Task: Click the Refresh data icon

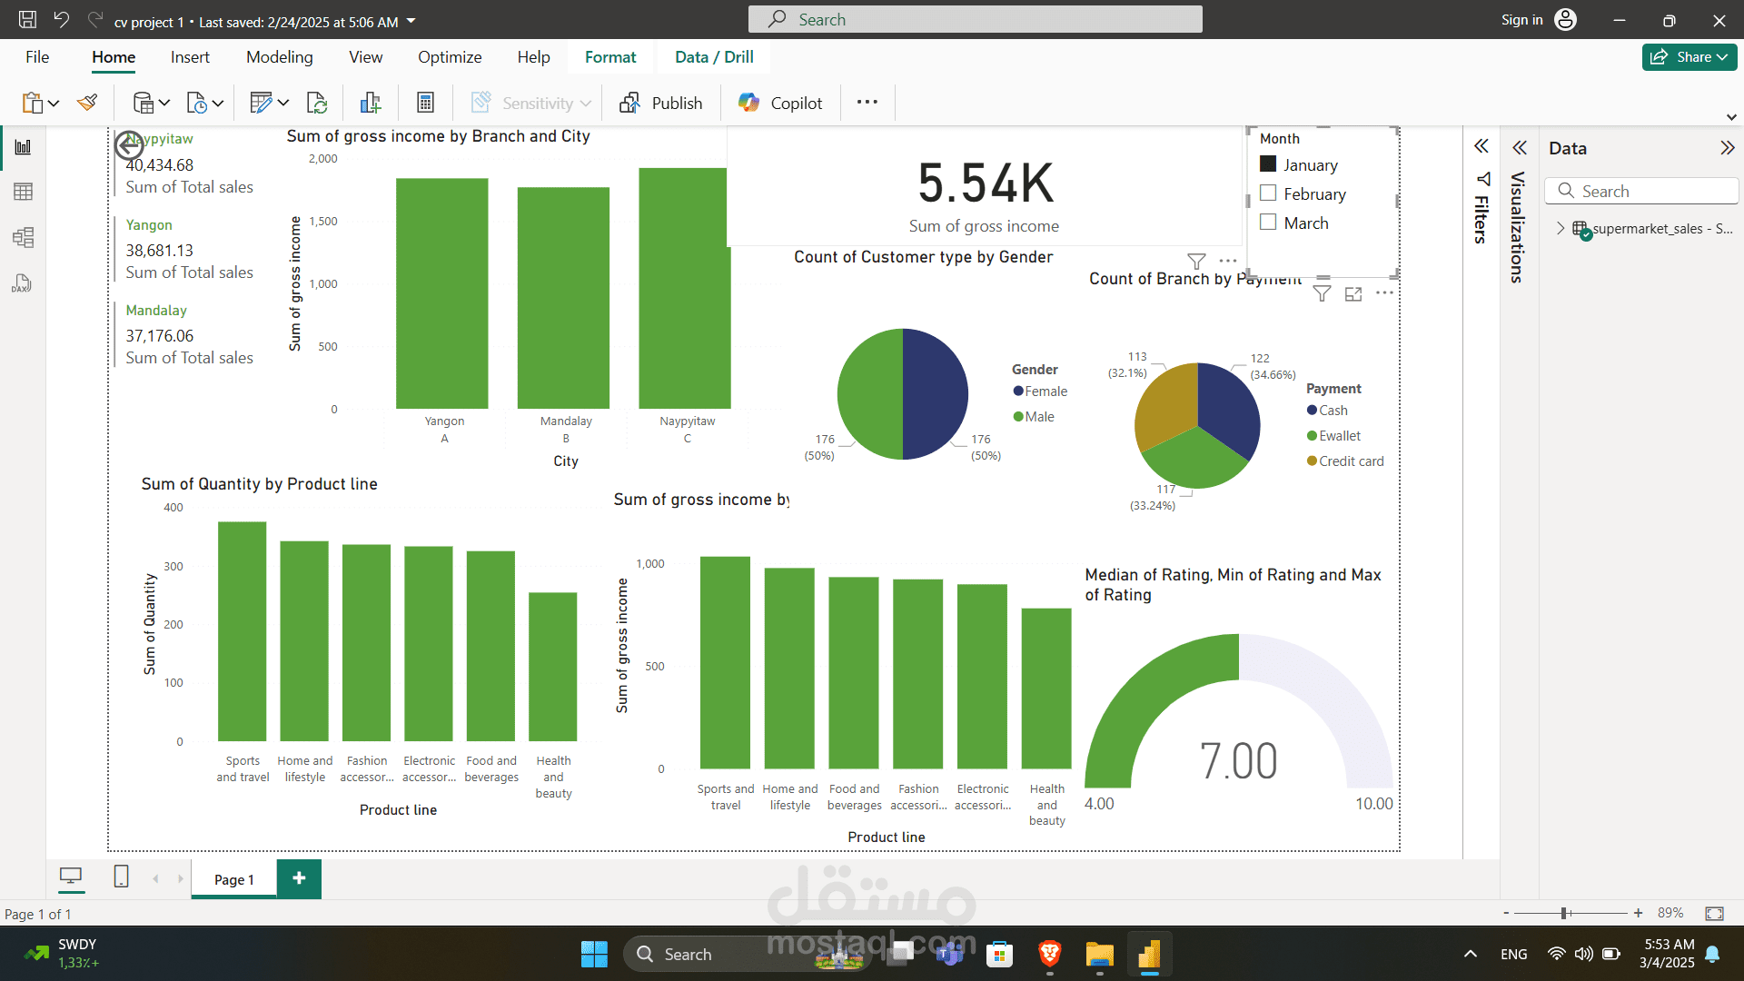Action: (x=316, y=103)
